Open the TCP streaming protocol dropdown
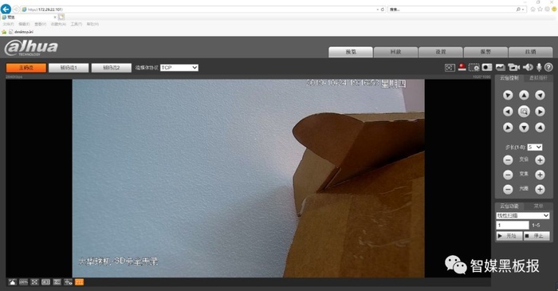The width and height of the screenshot is (558, 291). point(179,68)
